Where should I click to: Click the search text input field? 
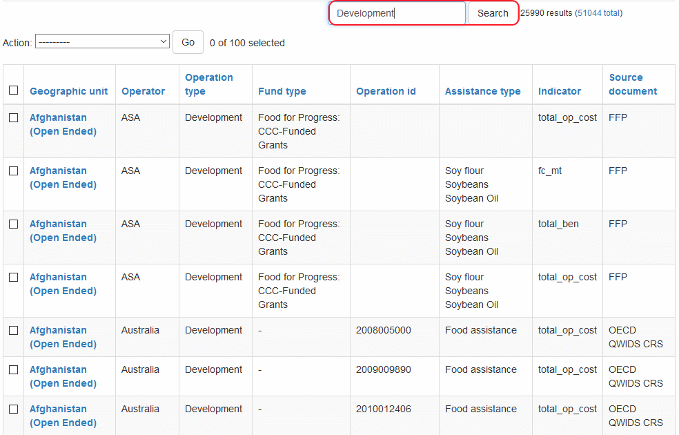click(x=397, y=13)
